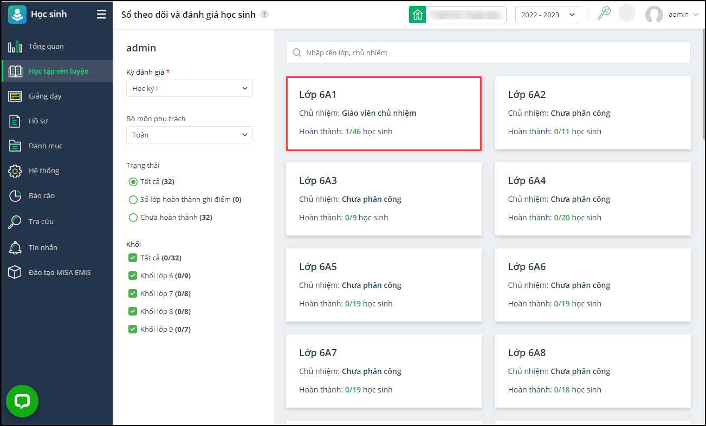Uncheck the Khối lớp 9 checkbox
The height and width of the screenshot is (426, 706).
tap(133, 329)
